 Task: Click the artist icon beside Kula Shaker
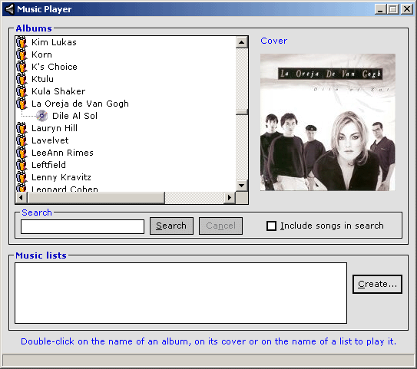coord(22,91)
